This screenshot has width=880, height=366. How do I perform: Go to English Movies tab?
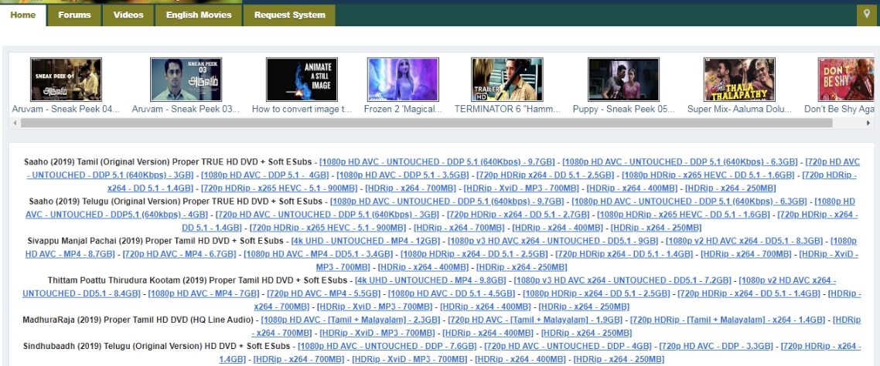click(x=199, y=15)
